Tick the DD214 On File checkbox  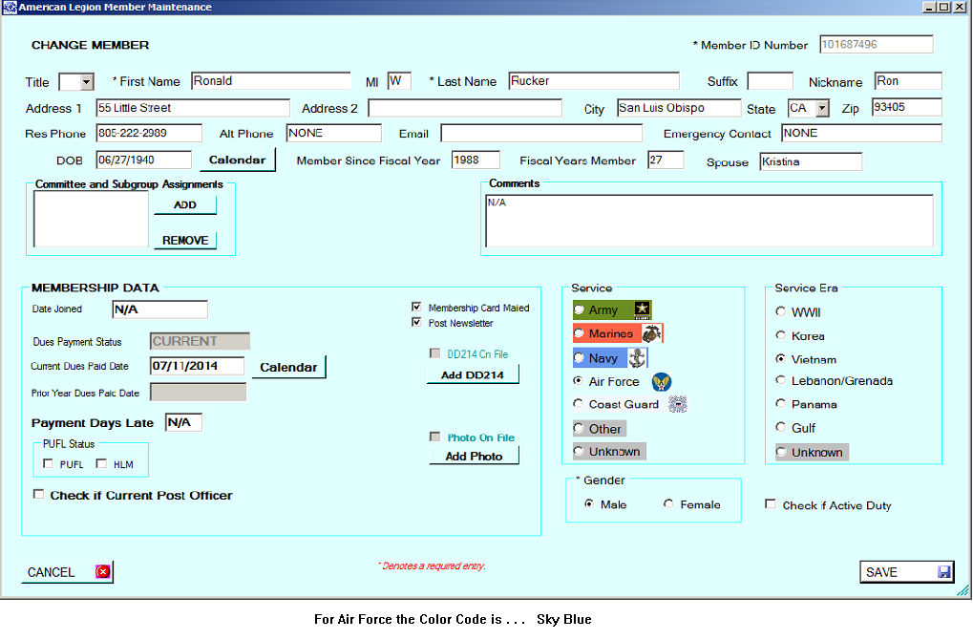click(435, 353)
